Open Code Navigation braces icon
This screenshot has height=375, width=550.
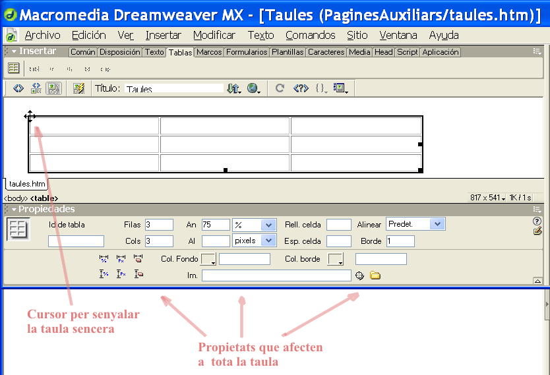coord(321,88)
